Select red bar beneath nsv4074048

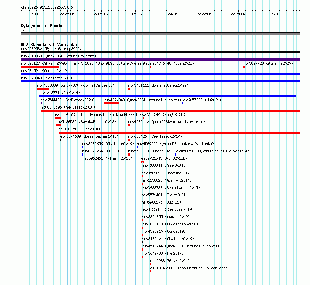click(x=111, y=103)
